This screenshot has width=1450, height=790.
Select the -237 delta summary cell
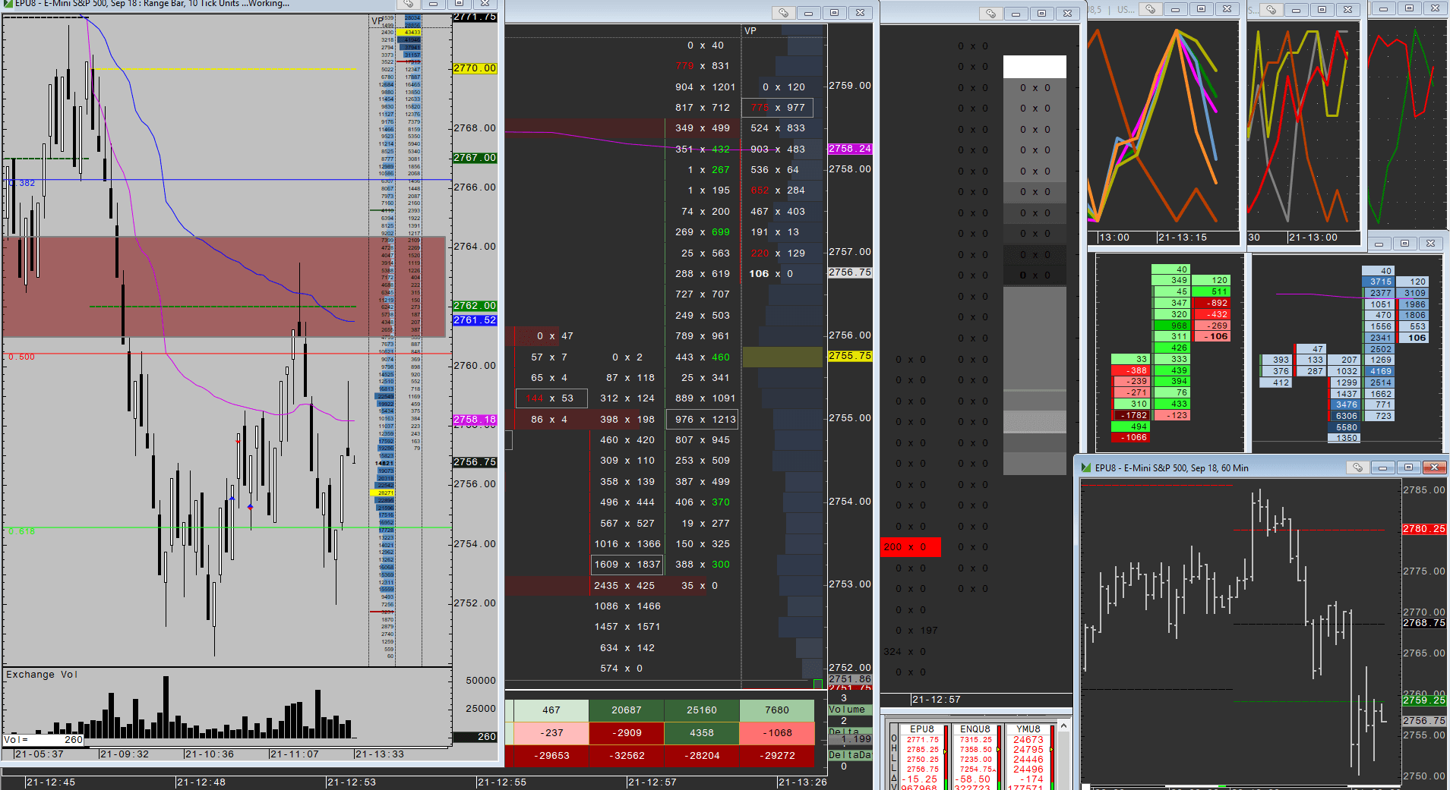[551, 733]
